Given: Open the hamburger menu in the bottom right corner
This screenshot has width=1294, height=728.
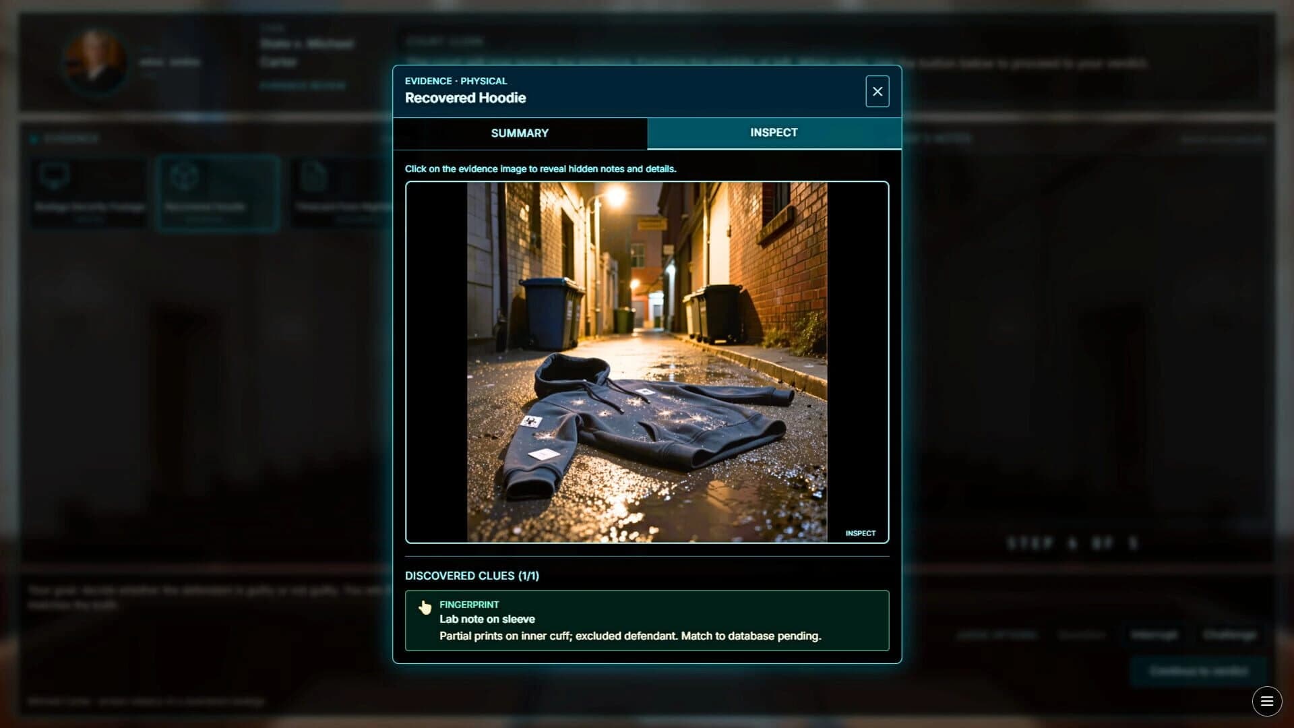Looking at the screenshot, I should tap(1268, 701).
